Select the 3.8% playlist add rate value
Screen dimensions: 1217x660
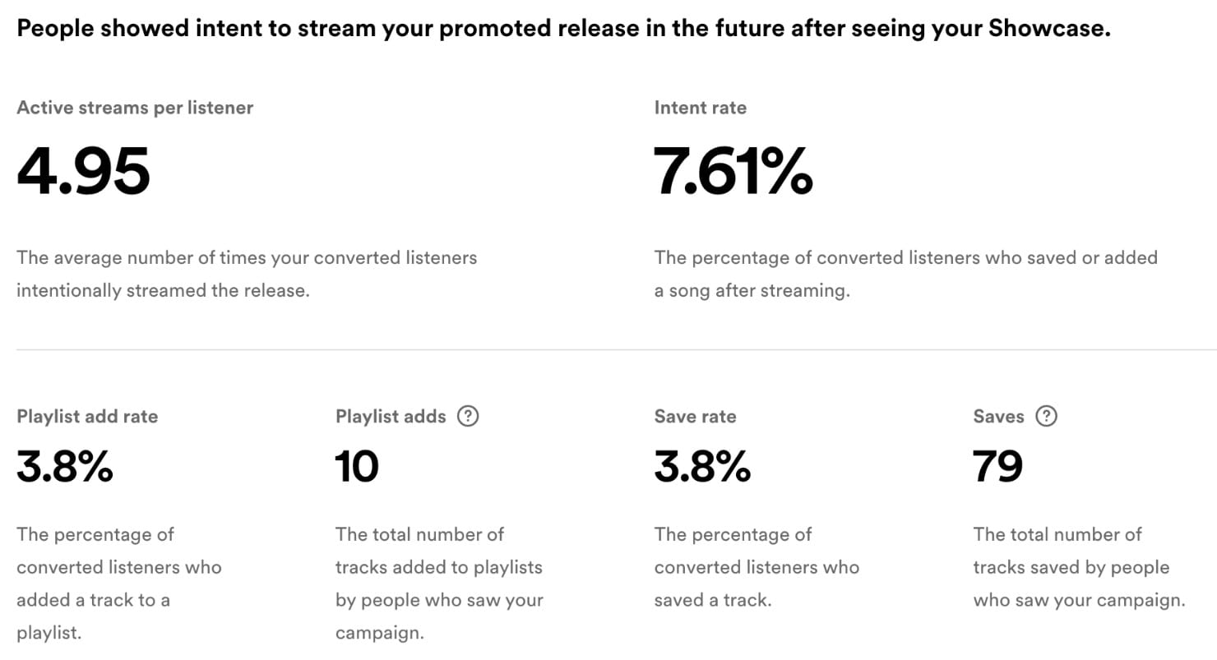pyautogui.click(x=63, y=467)
